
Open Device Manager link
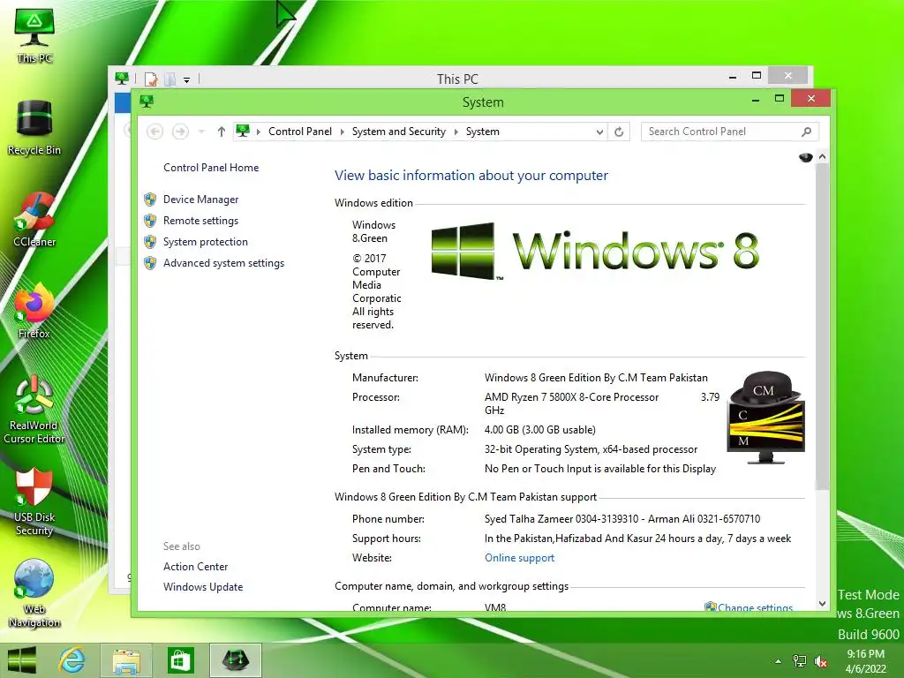[200, 199]
